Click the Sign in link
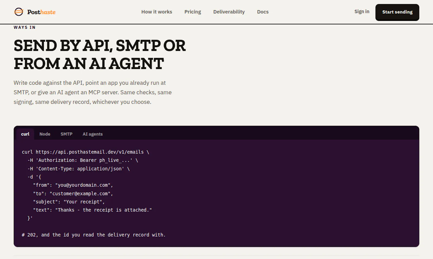The height and width of the screenshot is (259, 433). 362,12
